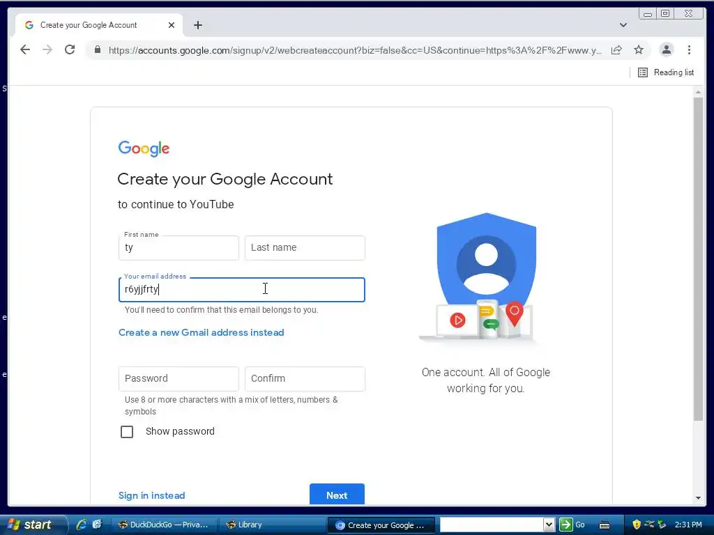Click the taskbar address input box
Screen dimensions: 714x535
point(492,525)
